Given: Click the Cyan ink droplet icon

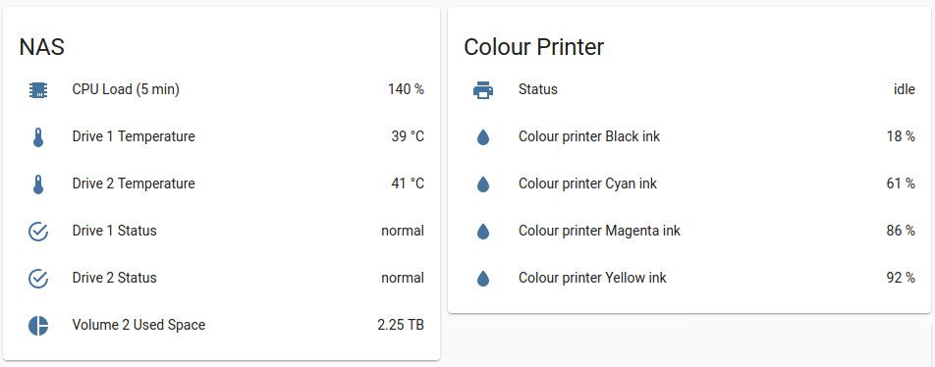Looking at the screenshot, I should coord(483,184).
